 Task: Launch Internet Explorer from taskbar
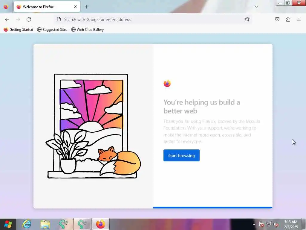pos(27,224)
